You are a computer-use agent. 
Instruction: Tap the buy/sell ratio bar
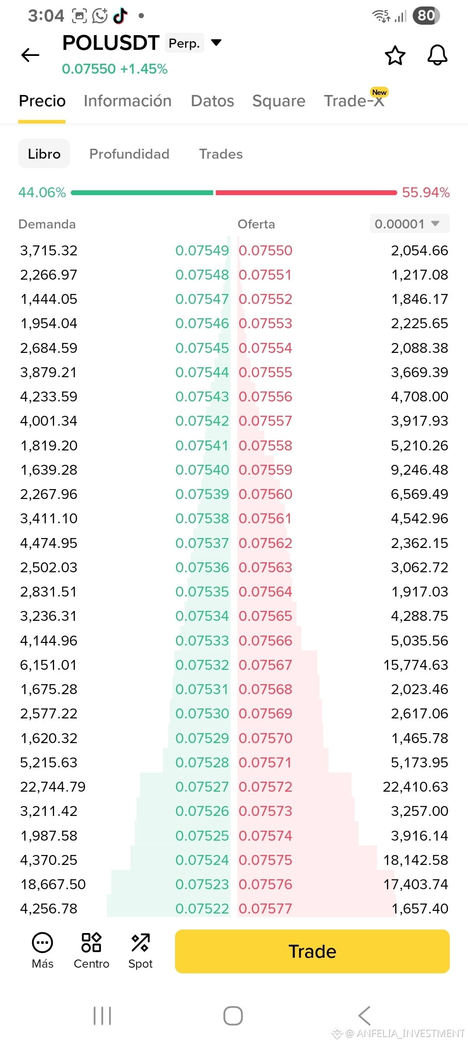tap(234, 192)
